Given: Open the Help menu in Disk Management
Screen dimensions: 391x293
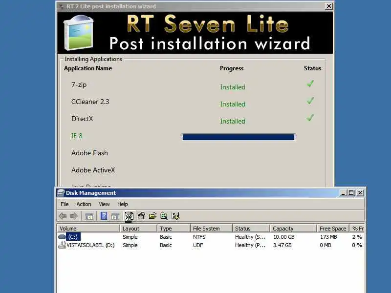Looking at the screenshot, I should coord(123,204).
